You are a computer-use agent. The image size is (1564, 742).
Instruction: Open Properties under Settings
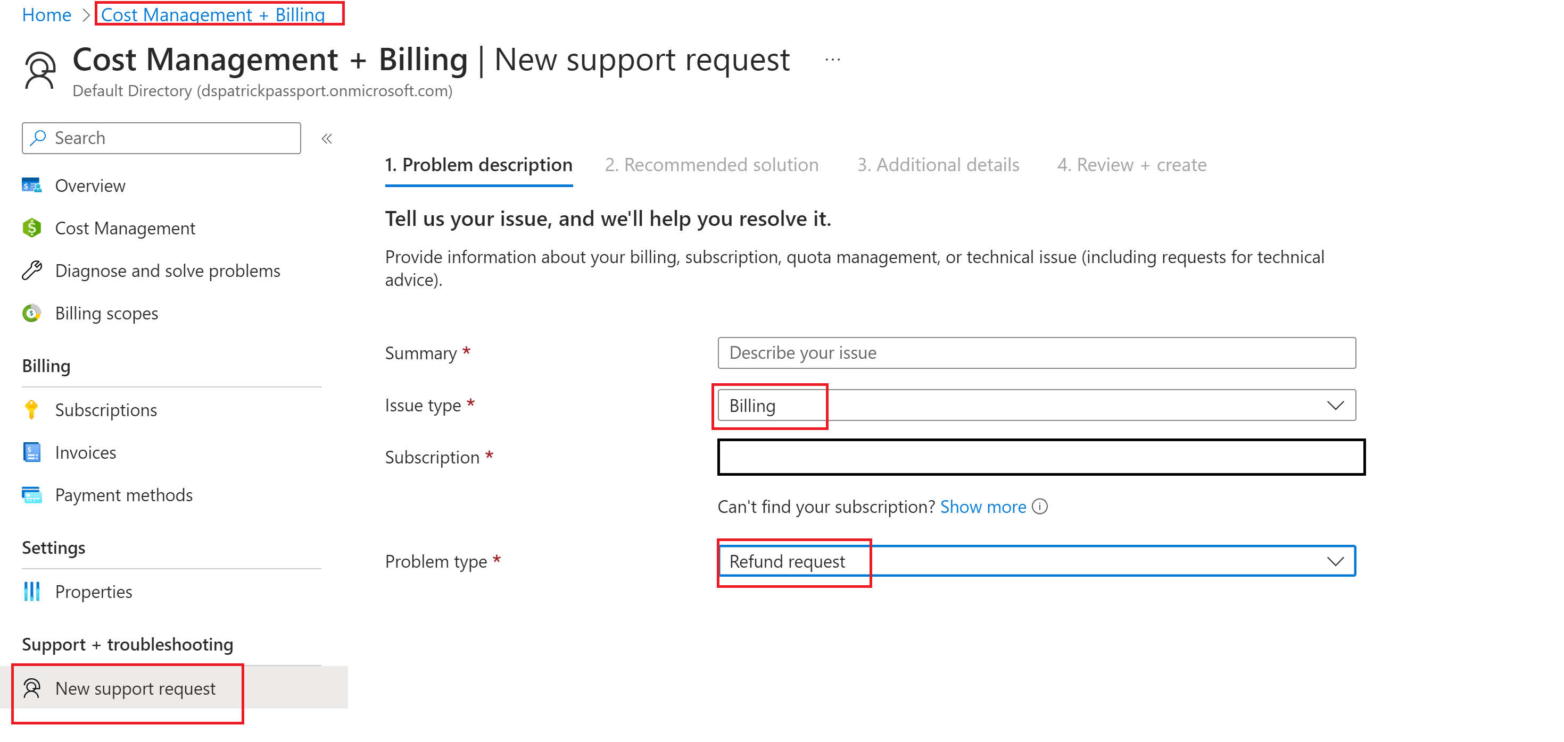pos(94,591)
